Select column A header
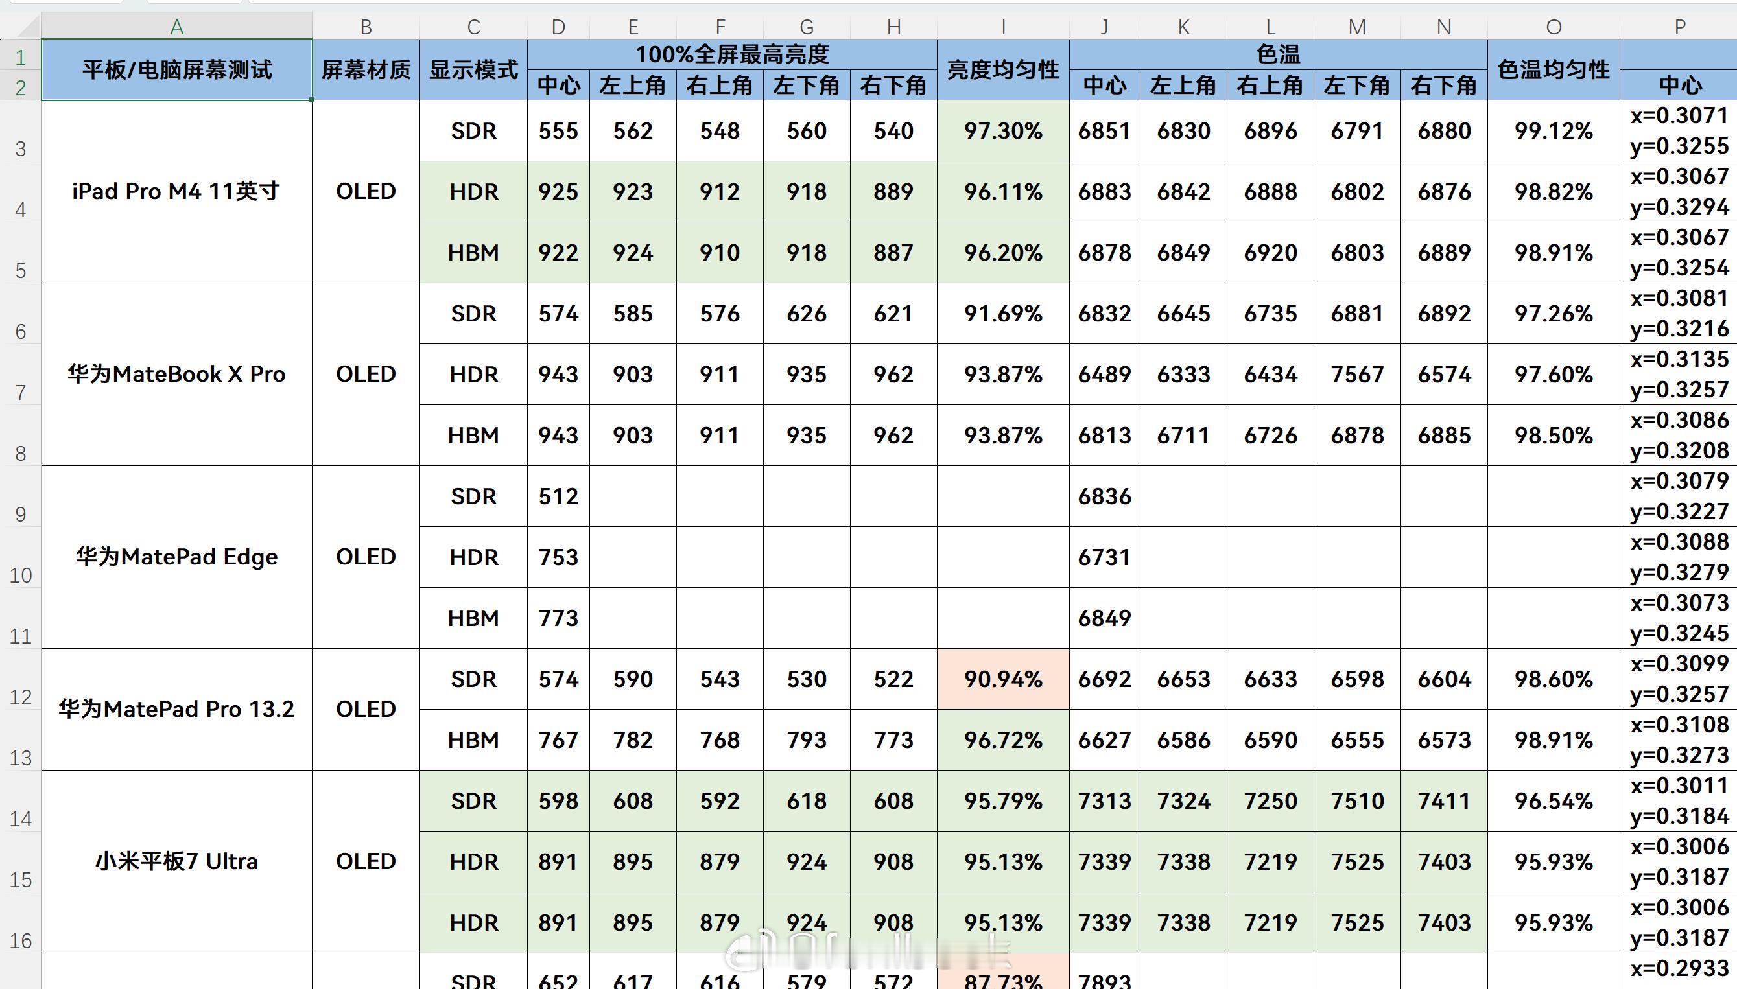This screenshot has height=989, width=1737. (176, 27)
